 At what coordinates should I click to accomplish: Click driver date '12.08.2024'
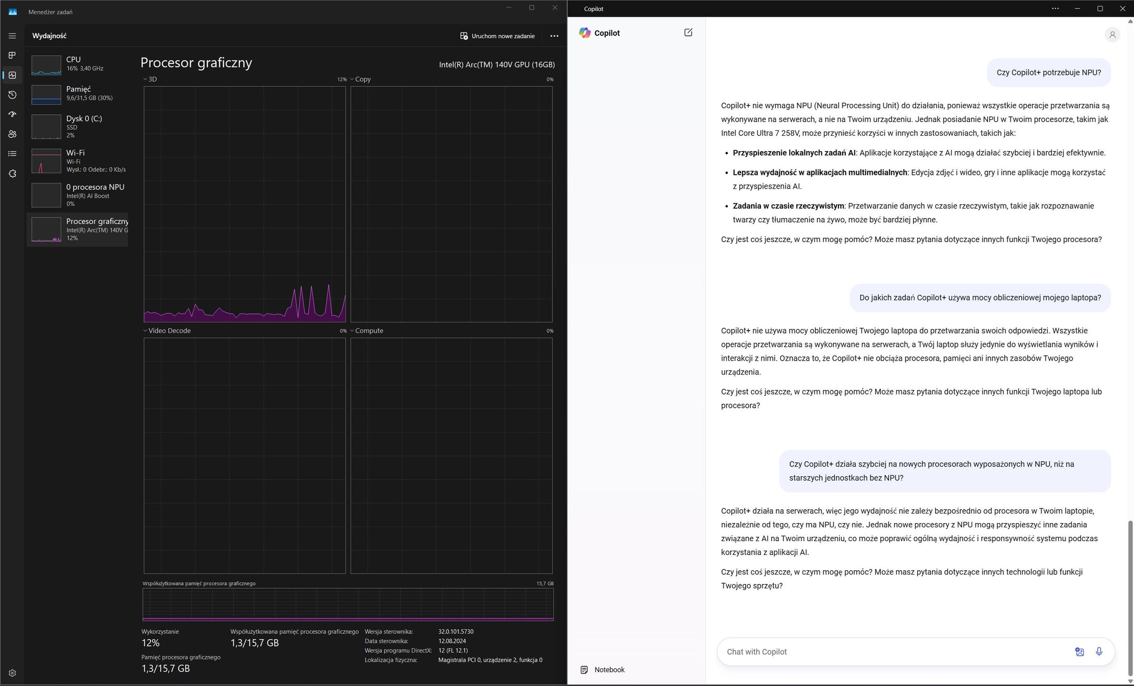pyautogui.click(x=452, y=641)
